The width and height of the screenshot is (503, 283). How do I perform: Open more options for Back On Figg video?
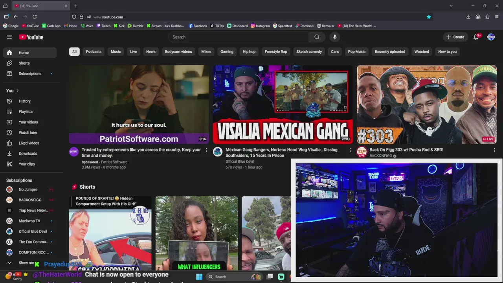(494, 150)
